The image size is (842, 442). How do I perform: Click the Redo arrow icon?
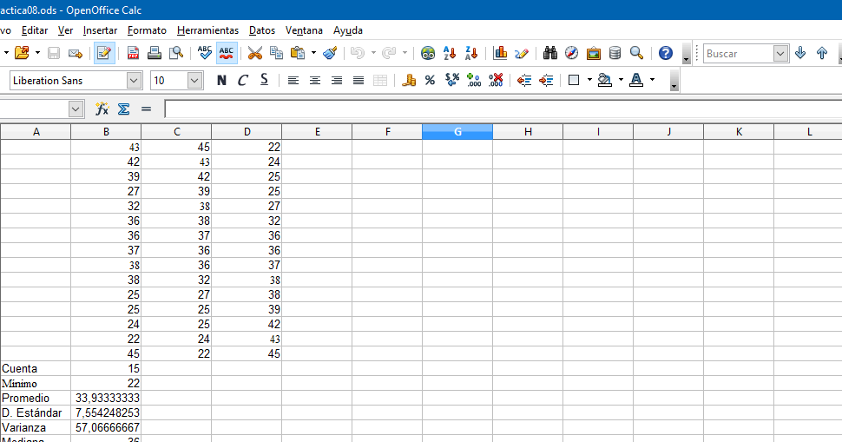(389, 53)
